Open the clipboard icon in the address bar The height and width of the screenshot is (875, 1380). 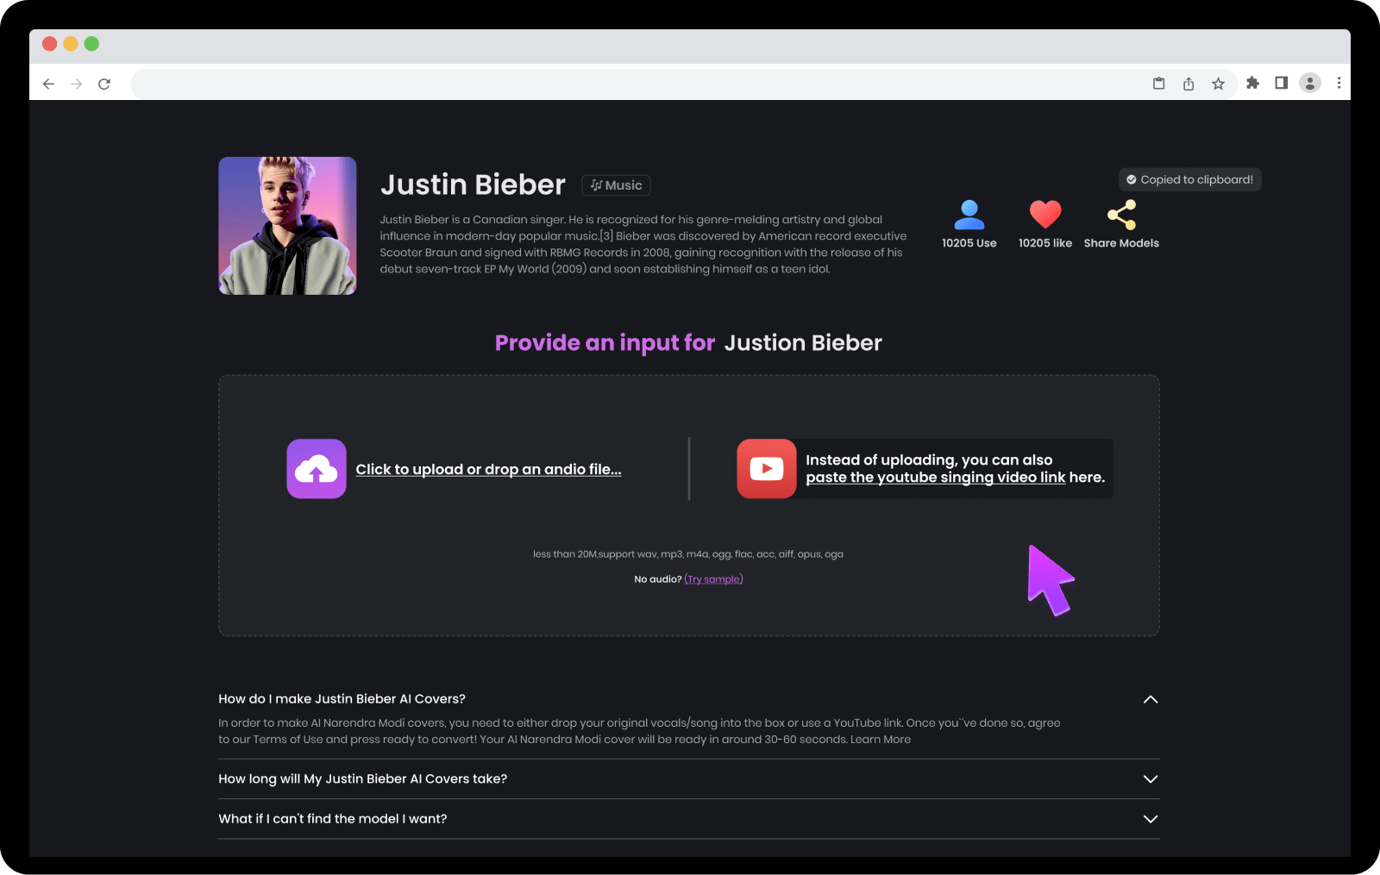coord(1159,84)
